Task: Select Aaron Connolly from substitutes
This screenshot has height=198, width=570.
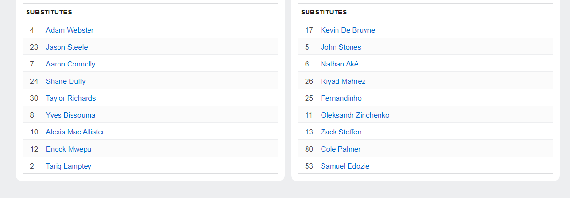Action: (x=71, y=64)
